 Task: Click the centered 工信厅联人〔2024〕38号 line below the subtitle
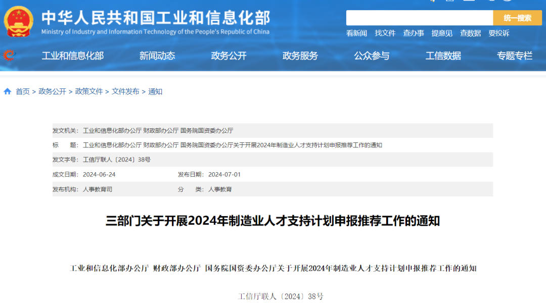pos(281,296)
